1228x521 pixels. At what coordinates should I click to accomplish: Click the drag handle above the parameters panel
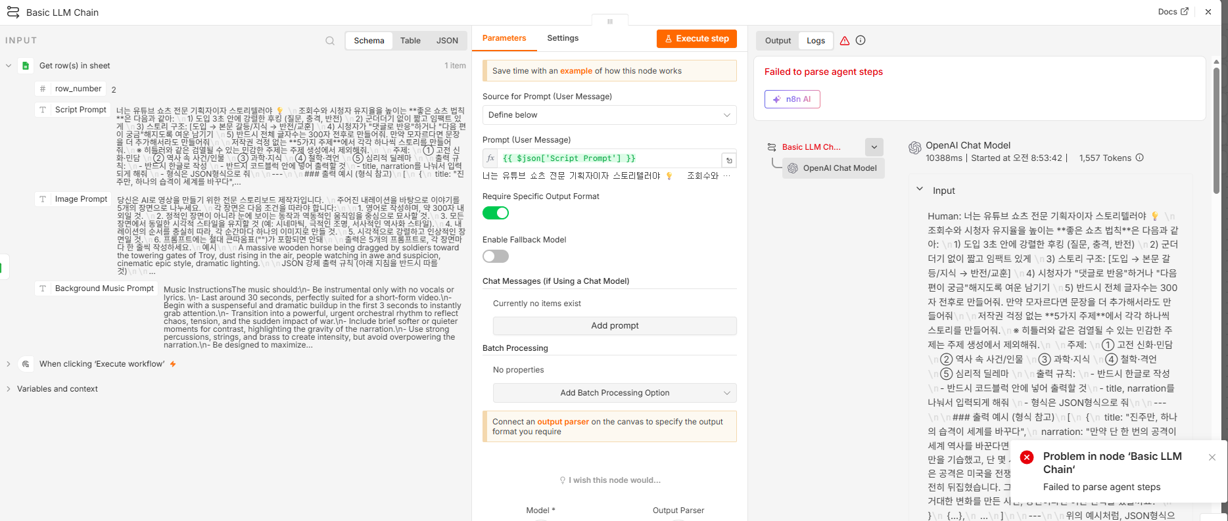(610, 21)
